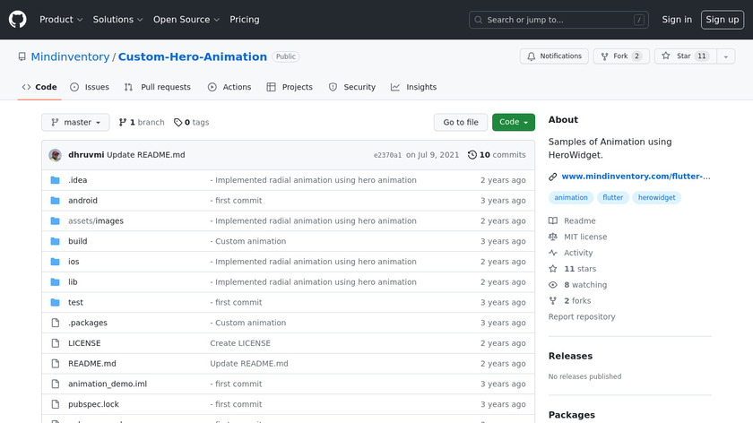Click the file icon beside pubspec.lock
753x423 pixels.
coord(56,404)
